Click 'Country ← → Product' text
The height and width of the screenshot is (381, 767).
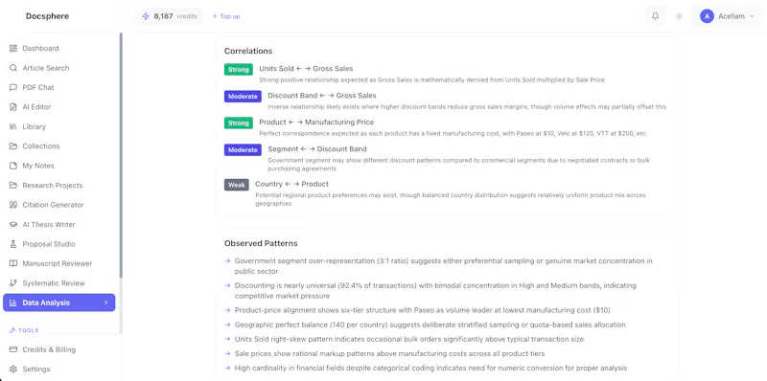click(x=291, y=184)
